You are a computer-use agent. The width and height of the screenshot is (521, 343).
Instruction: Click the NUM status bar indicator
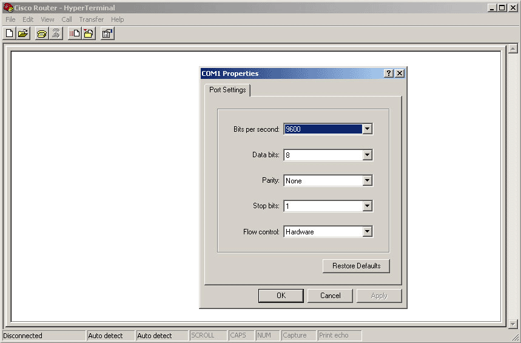pos(264,335)
